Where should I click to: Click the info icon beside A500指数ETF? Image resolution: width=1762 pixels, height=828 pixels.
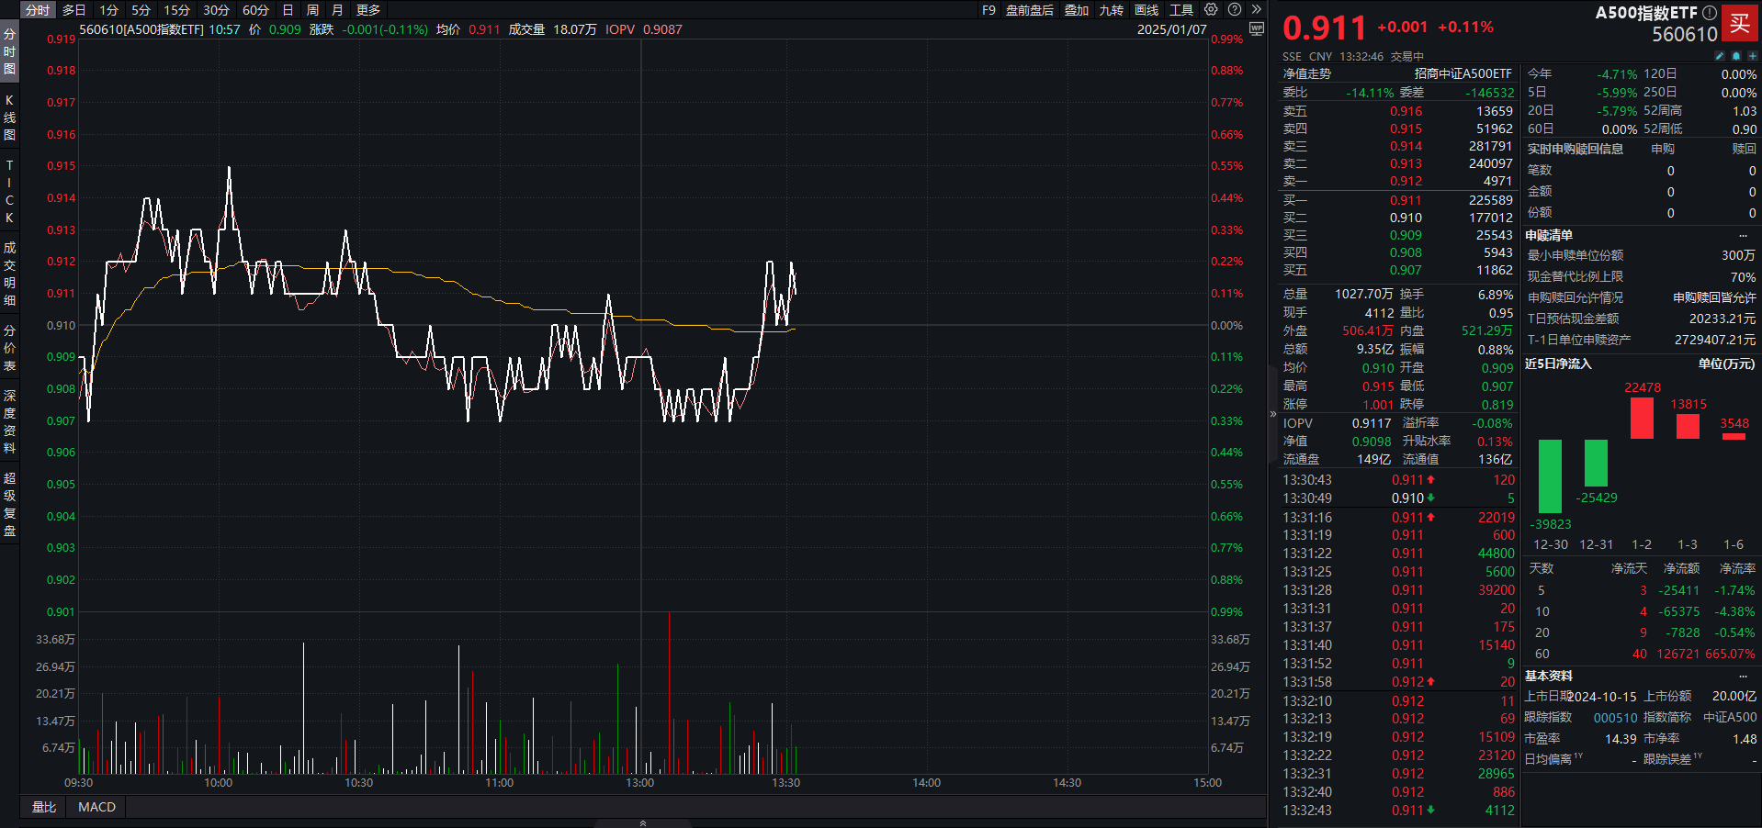pyautogui.click(x=1709, y=13)
